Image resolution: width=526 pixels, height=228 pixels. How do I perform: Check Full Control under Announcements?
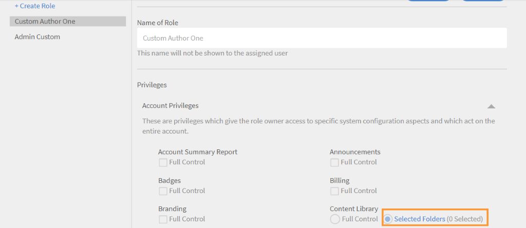point(334,162)
